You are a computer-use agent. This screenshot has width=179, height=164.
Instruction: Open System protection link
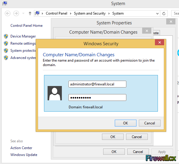[x=23, y=51]
